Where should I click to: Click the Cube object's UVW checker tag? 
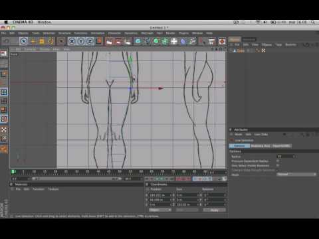coord(263,50)
